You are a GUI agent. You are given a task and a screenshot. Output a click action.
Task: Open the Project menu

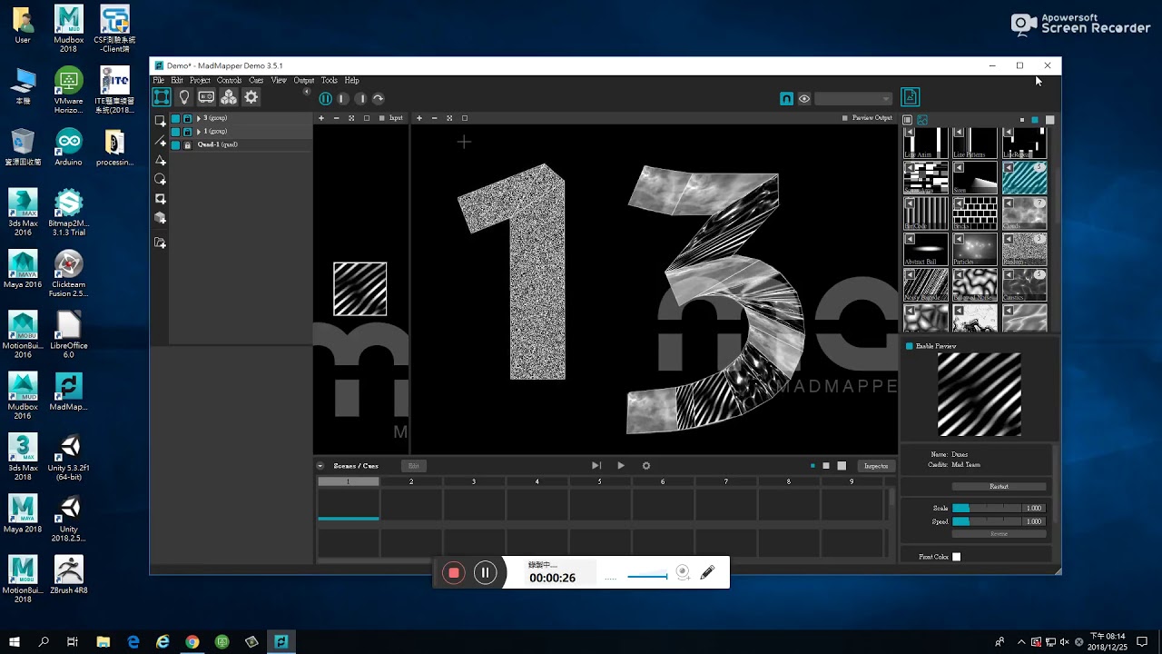[200, 80]
